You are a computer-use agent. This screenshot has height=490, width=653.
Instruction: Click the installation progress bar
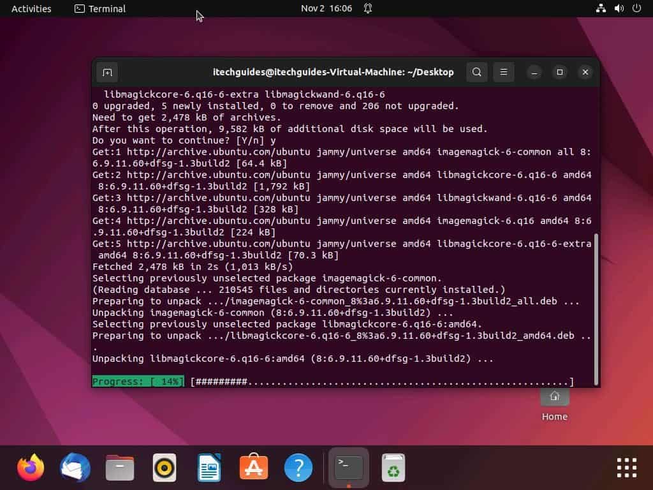[x=383, y=382]
